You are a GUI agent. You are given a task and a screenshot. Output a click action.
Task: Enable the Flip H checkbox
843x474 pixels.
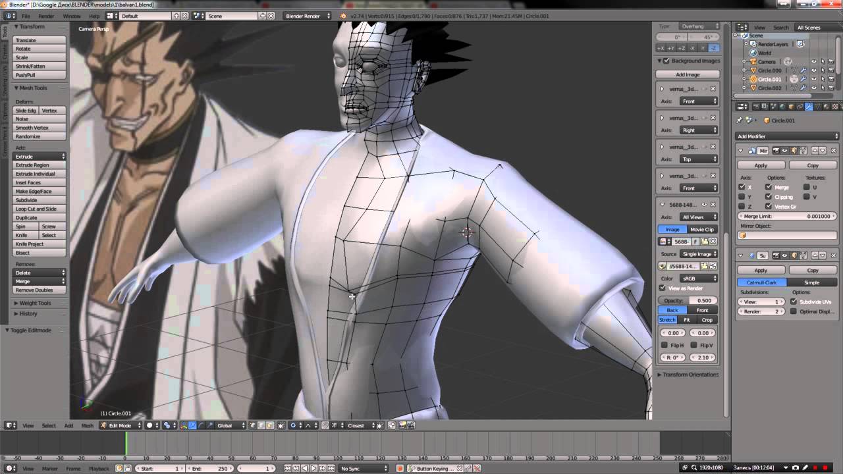(665, 345)
